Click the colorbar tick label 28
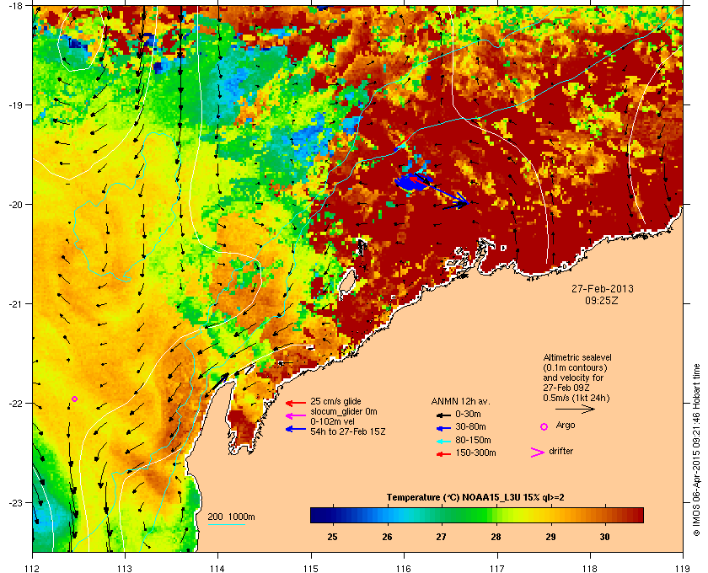Screen dimensions: 708x573 click(x=496, y=537)
